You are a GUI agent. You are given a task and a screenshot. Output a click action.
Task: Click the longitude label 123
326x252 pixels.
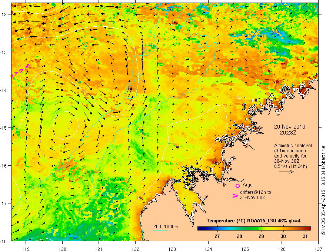click(172, 249)
